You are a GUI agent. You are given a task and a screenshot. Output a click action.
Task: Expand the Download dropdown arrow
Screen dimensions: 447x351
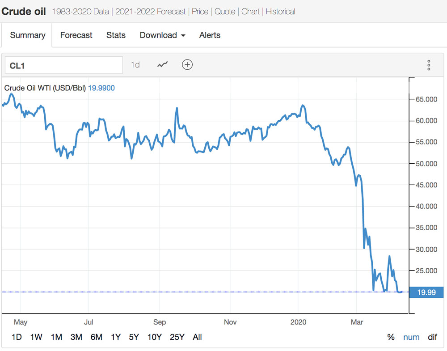coord(183,35)
